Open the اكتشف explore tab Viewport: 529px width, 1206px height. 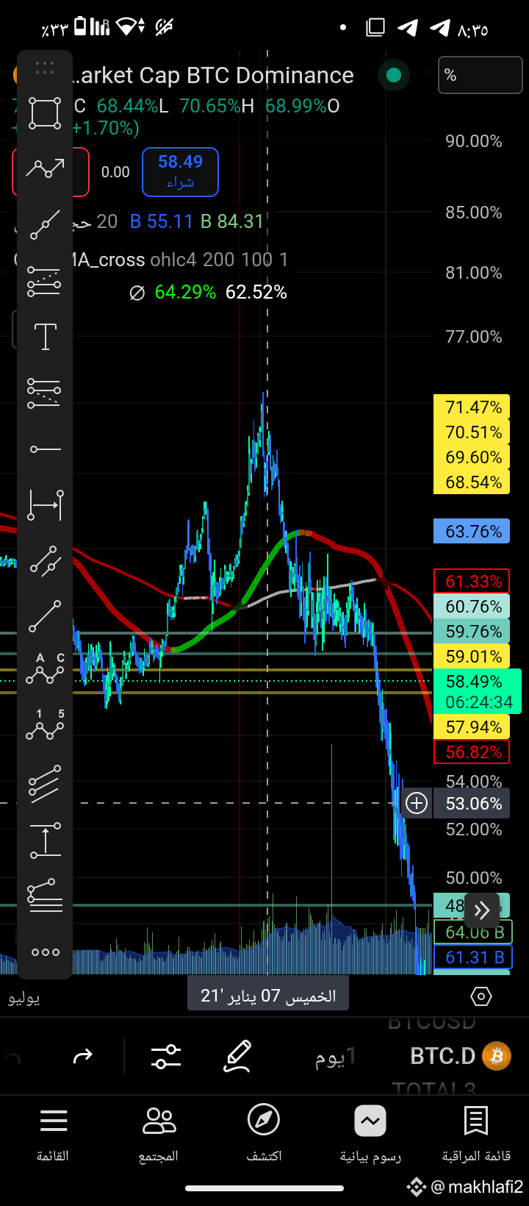click(x=264, y=1136)
